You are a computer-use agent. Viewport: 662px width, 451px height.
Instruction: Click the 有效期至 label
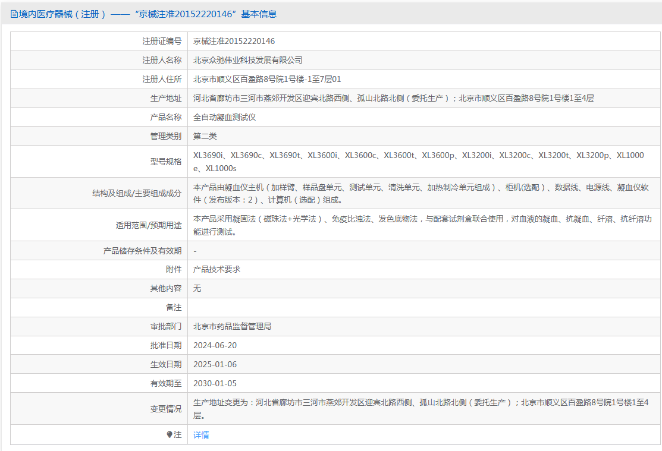tap(166, 383)
